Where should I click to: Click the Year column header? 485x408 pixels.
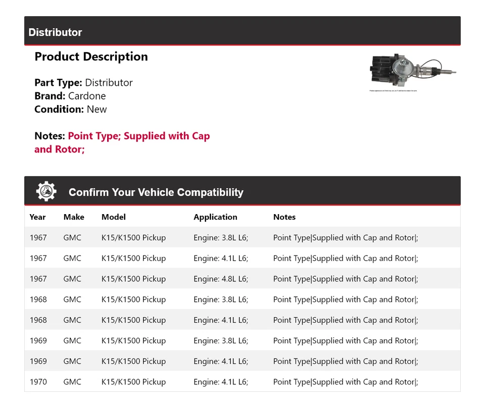point(37,217)
